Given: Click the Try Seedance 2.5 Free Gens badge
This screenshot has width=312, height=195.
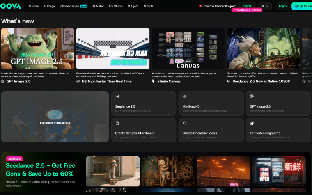Looking at the screenshot, I should pos(247,10).
